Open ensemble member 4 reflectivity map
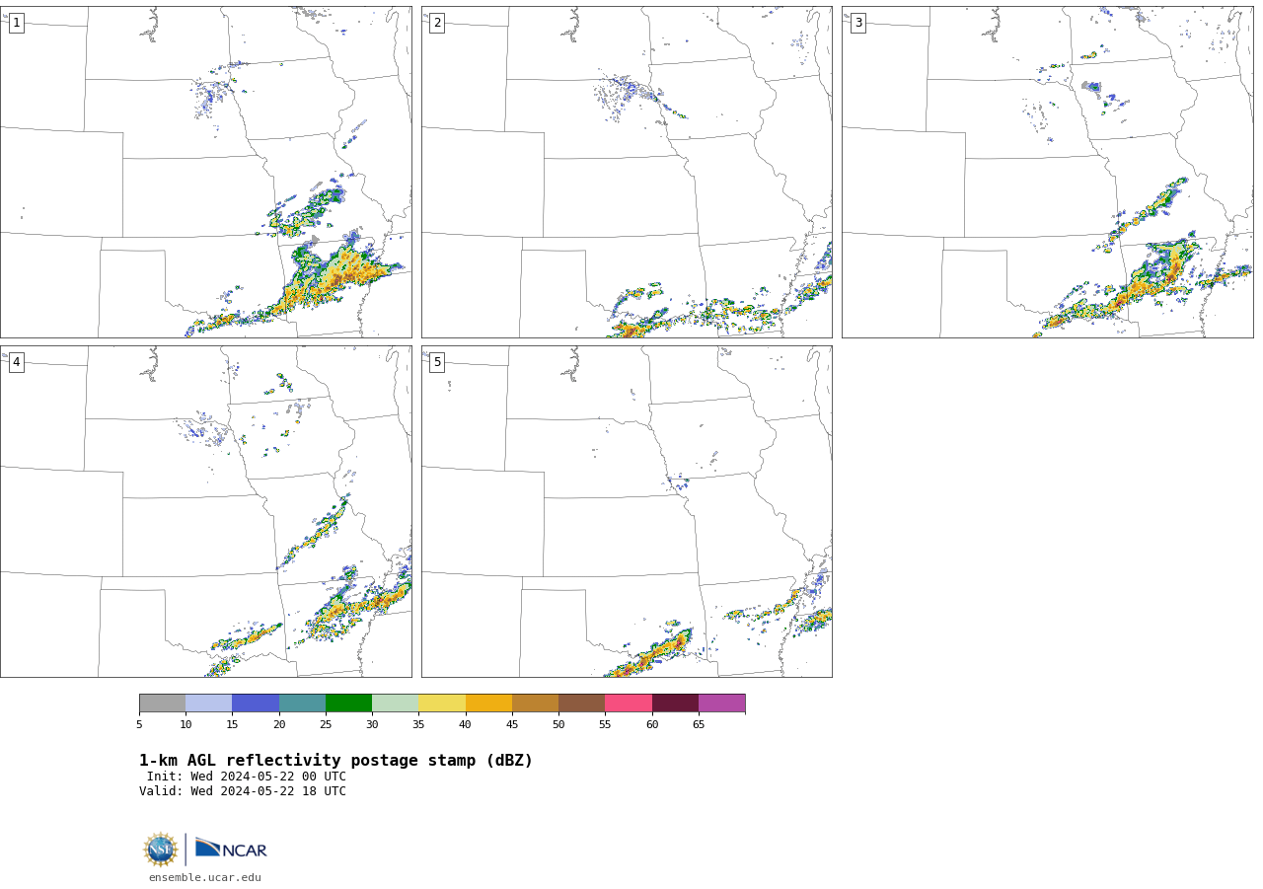 (205, 511)
